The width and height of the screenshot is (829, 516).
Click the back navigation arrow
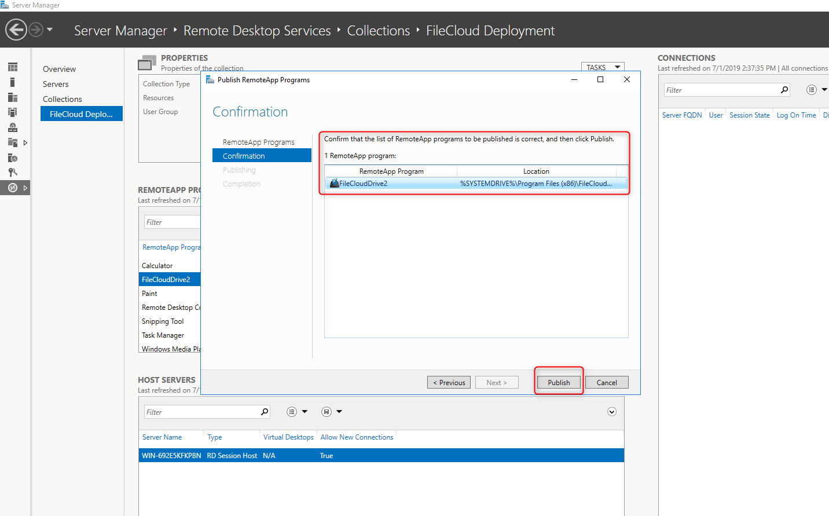click(x=16, y=30)
